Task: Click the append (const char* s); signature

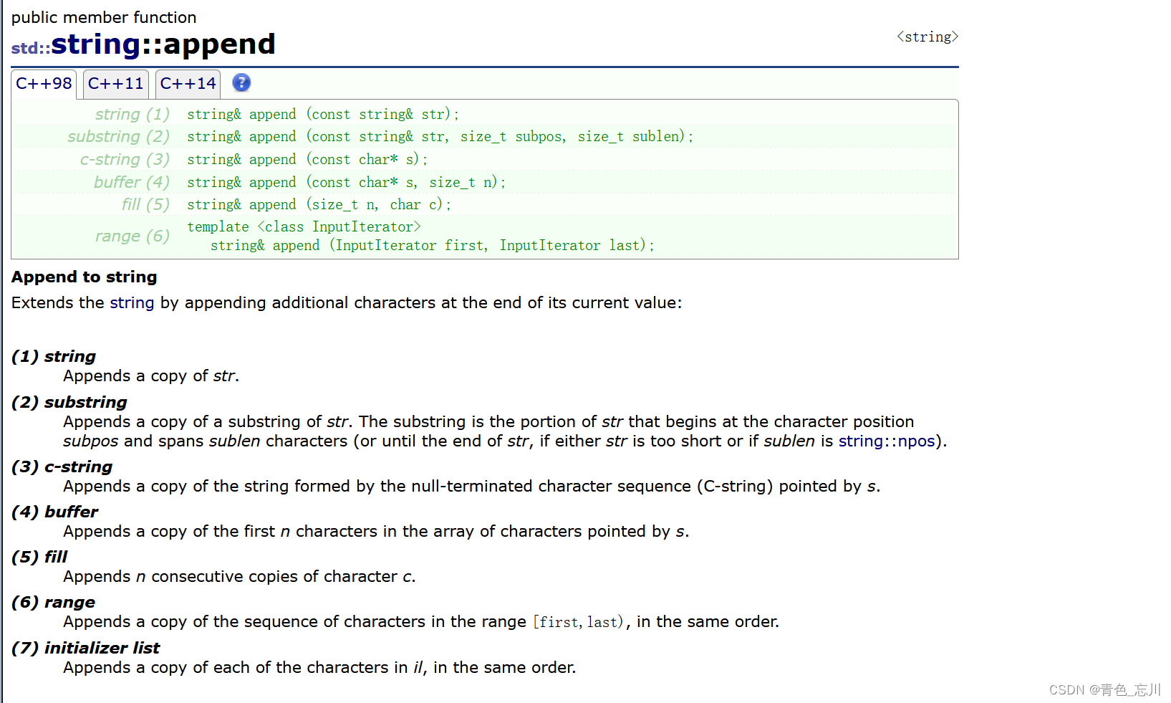Action: pos(307,159)
